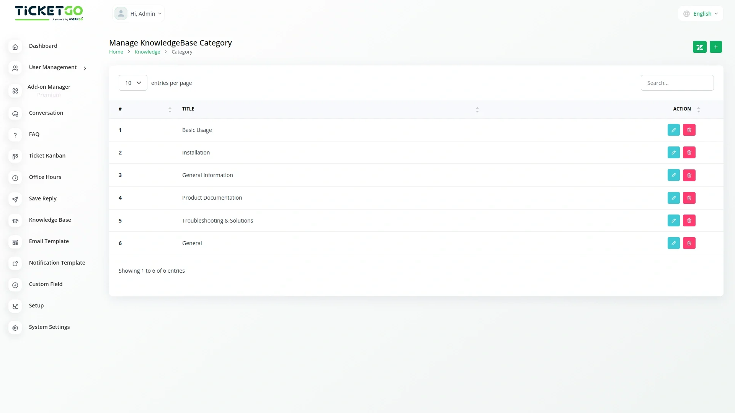Edit the Basic Usage category

[673, 130]
